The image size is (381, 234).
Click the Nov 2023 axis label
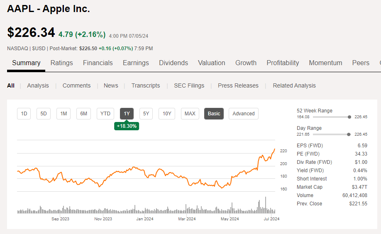103,219
